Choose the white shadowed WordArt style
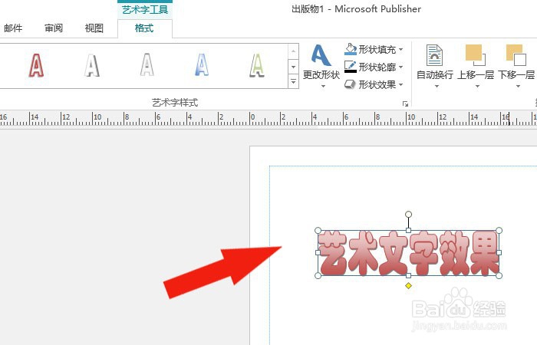This screenshot has height=345, width=537. (x=92, y=65)
